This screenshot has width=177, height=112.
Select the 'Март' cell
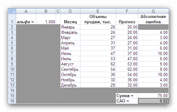coord(70,38)
